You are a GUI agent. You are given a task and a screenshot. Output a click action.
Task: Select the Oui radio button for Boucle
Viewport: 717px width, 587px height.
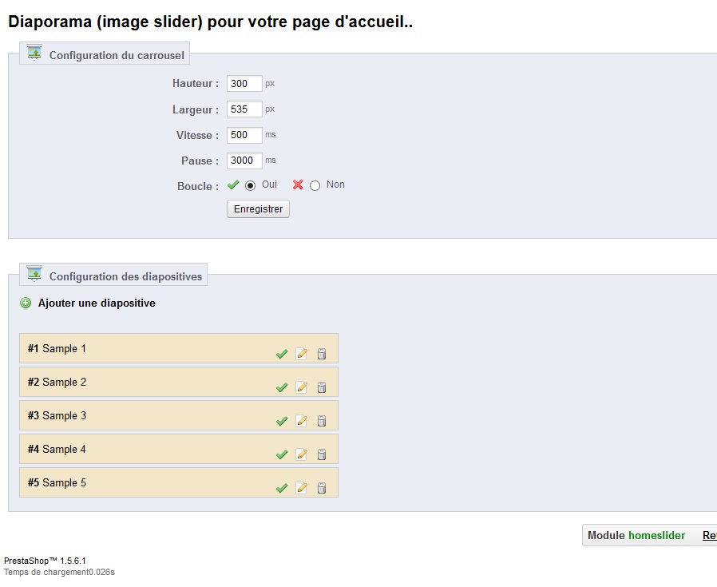pyautogui.click(x=250, y=186)
